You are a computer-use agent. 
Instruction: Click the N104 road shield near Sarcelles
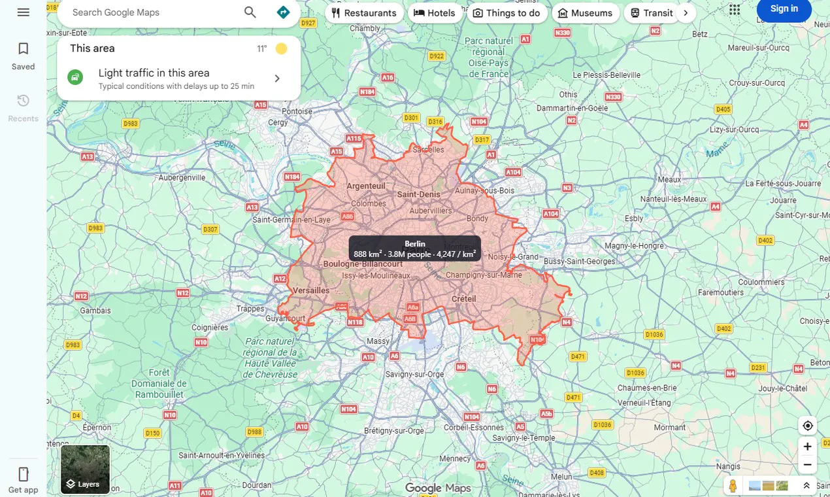(x=479, y=122)
